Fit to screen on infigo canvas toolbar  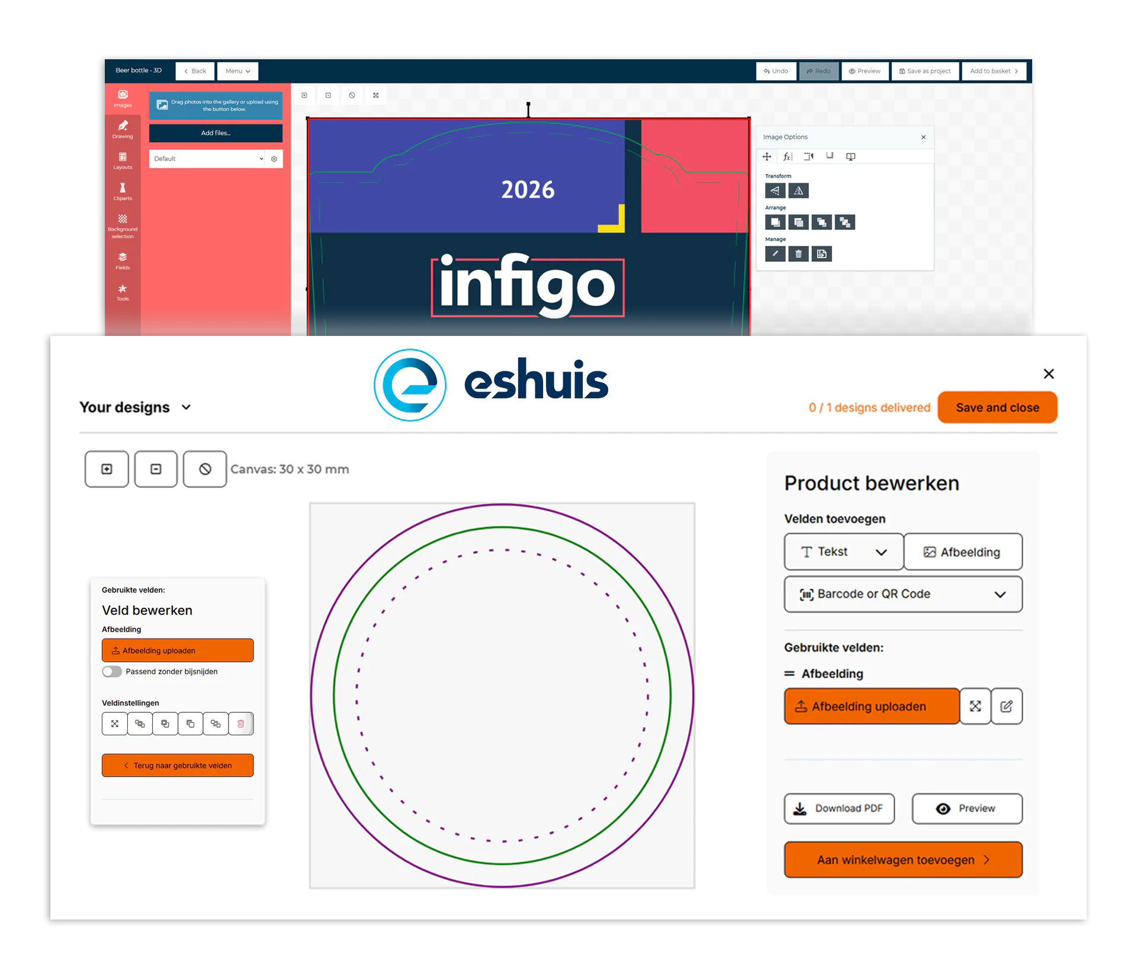point(375,95)
